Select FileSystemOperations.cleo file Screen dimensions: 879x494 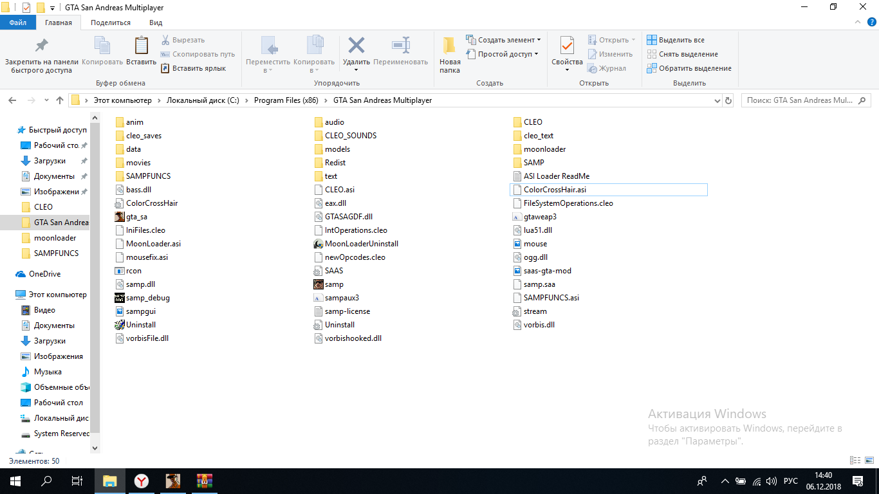[x=563, y=203]
